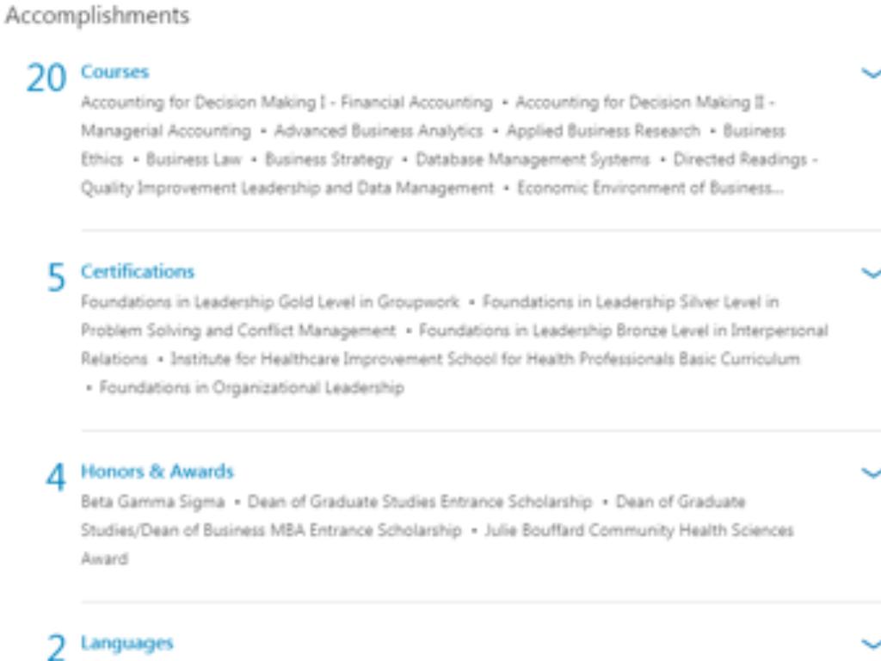Click the Database Management Systems course entry
This screenshot has width=881, height=661.
tap(533, 159)
